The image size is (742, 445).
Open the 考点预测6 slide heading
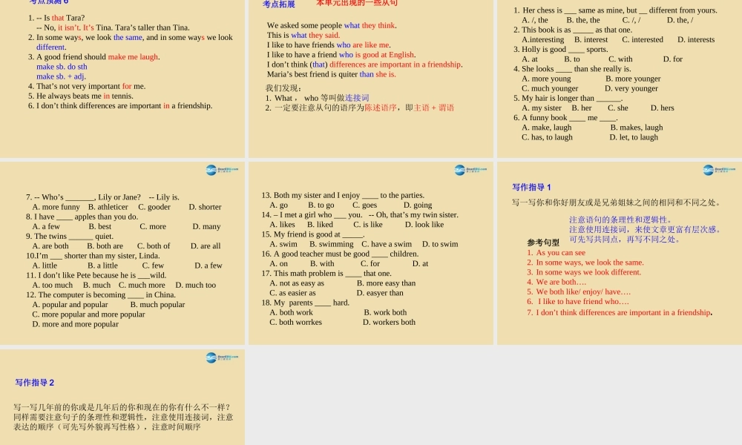(47, 3)
